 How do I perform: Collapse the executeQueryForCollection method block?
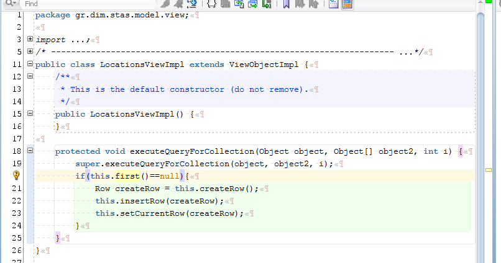point(30,151)
